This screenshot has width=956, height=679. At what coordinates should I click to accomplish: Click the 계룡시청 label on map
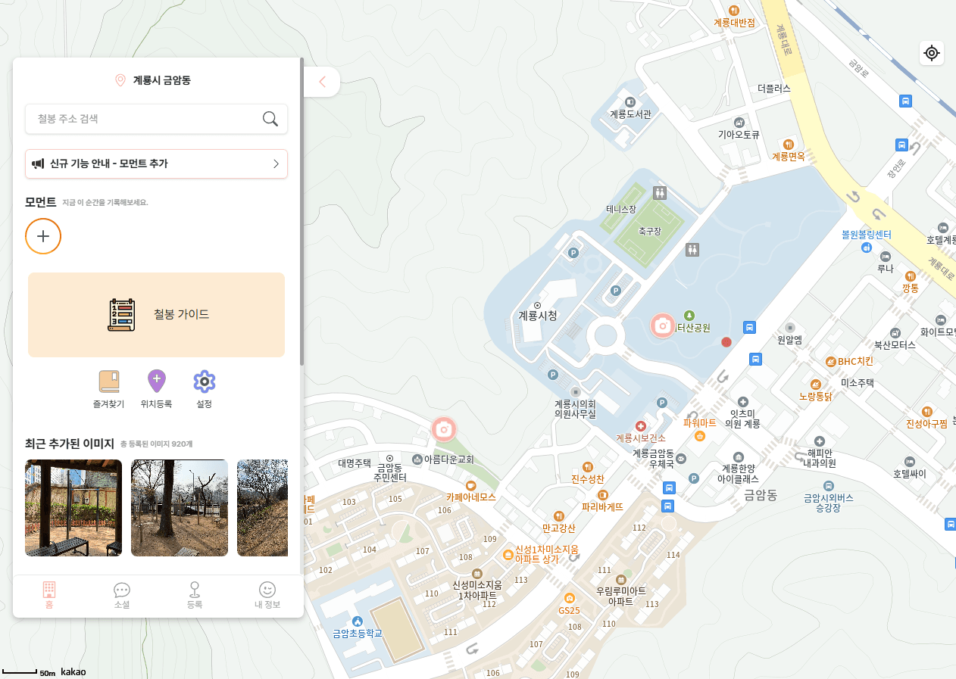pos(538,315)
